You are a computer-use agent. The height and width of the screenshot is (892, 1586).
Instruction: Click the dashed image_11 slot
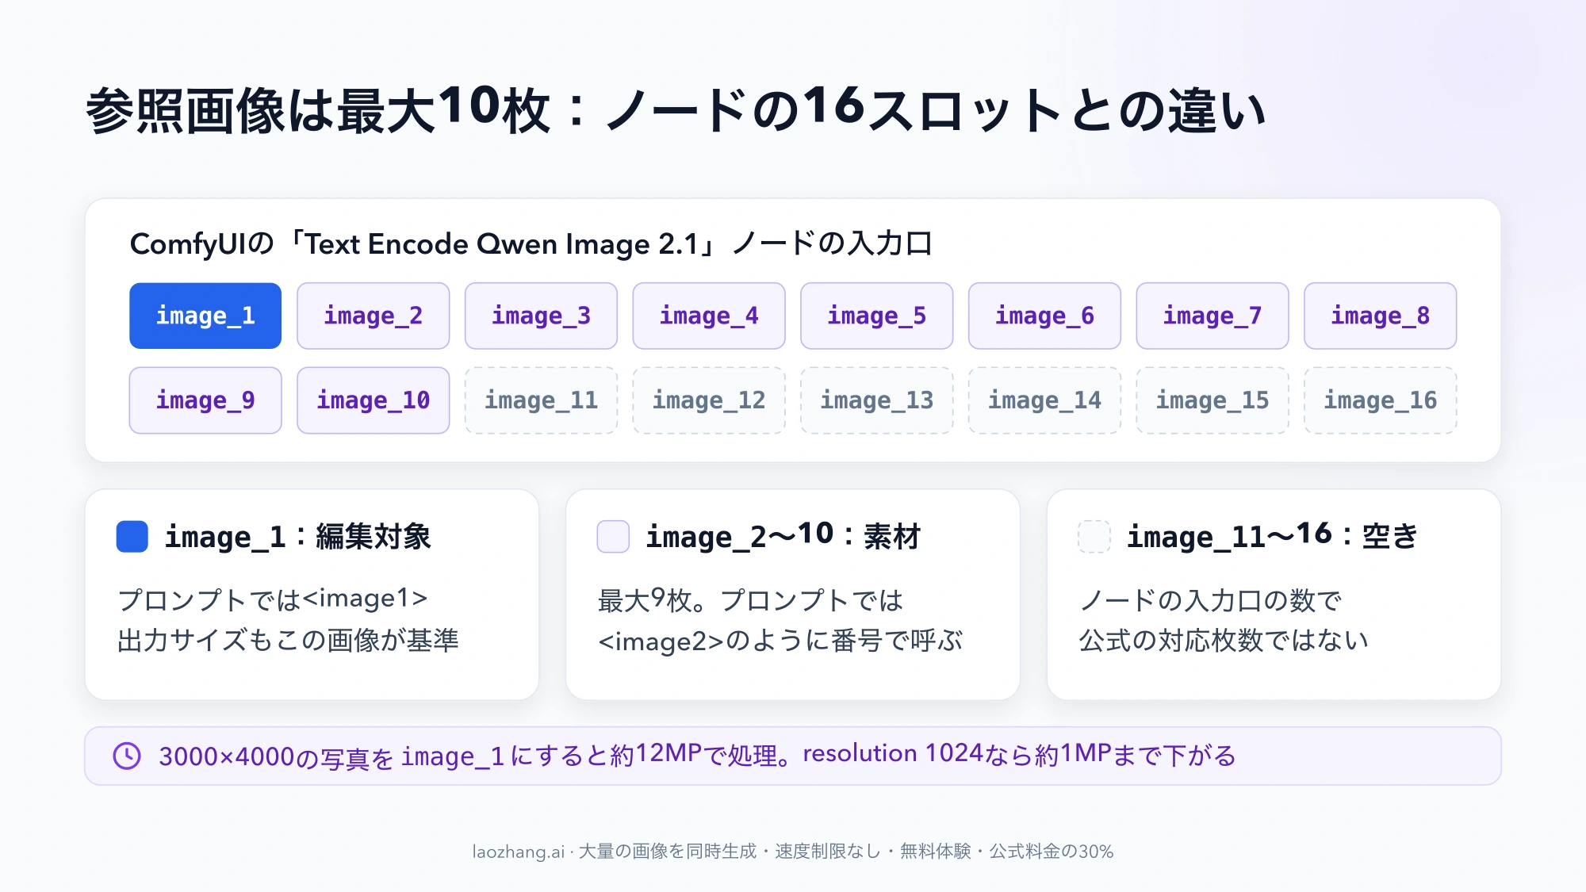point(541,400)
